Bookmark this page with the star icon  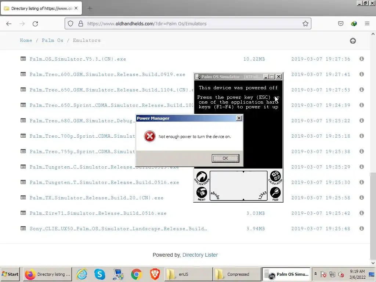click(x=305, y=23)
